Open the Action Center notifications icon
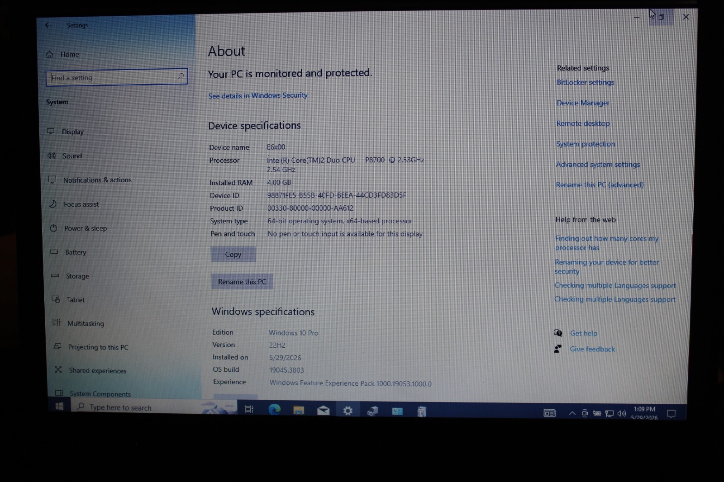724x482 pixels. [671, 413]
